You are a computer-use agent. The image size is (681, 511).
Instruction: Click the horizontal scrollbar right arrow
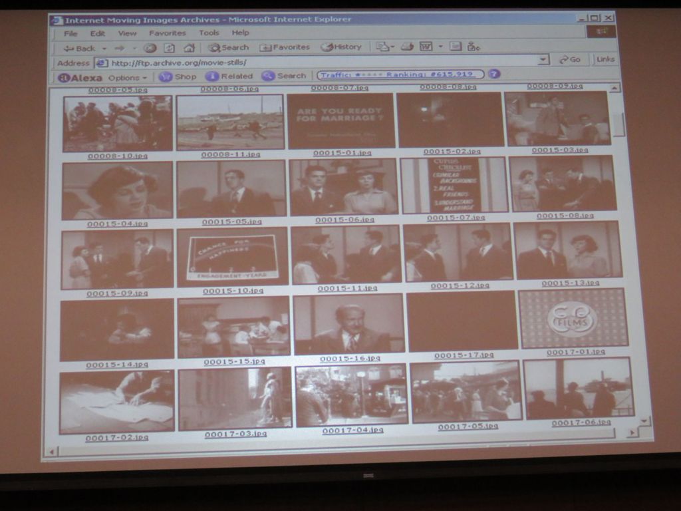click(x=632, y=432)
